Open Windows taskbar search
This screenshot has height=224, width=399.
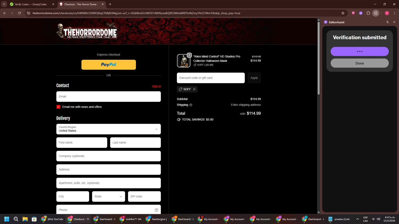pyautogui.click(x=16, y=219)
